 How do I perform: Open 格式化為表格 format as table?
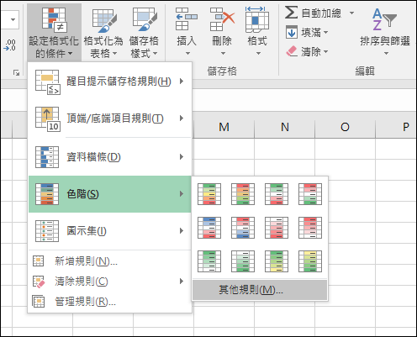103,32
